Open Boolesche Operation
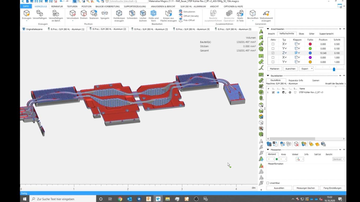 coord(229,16)
